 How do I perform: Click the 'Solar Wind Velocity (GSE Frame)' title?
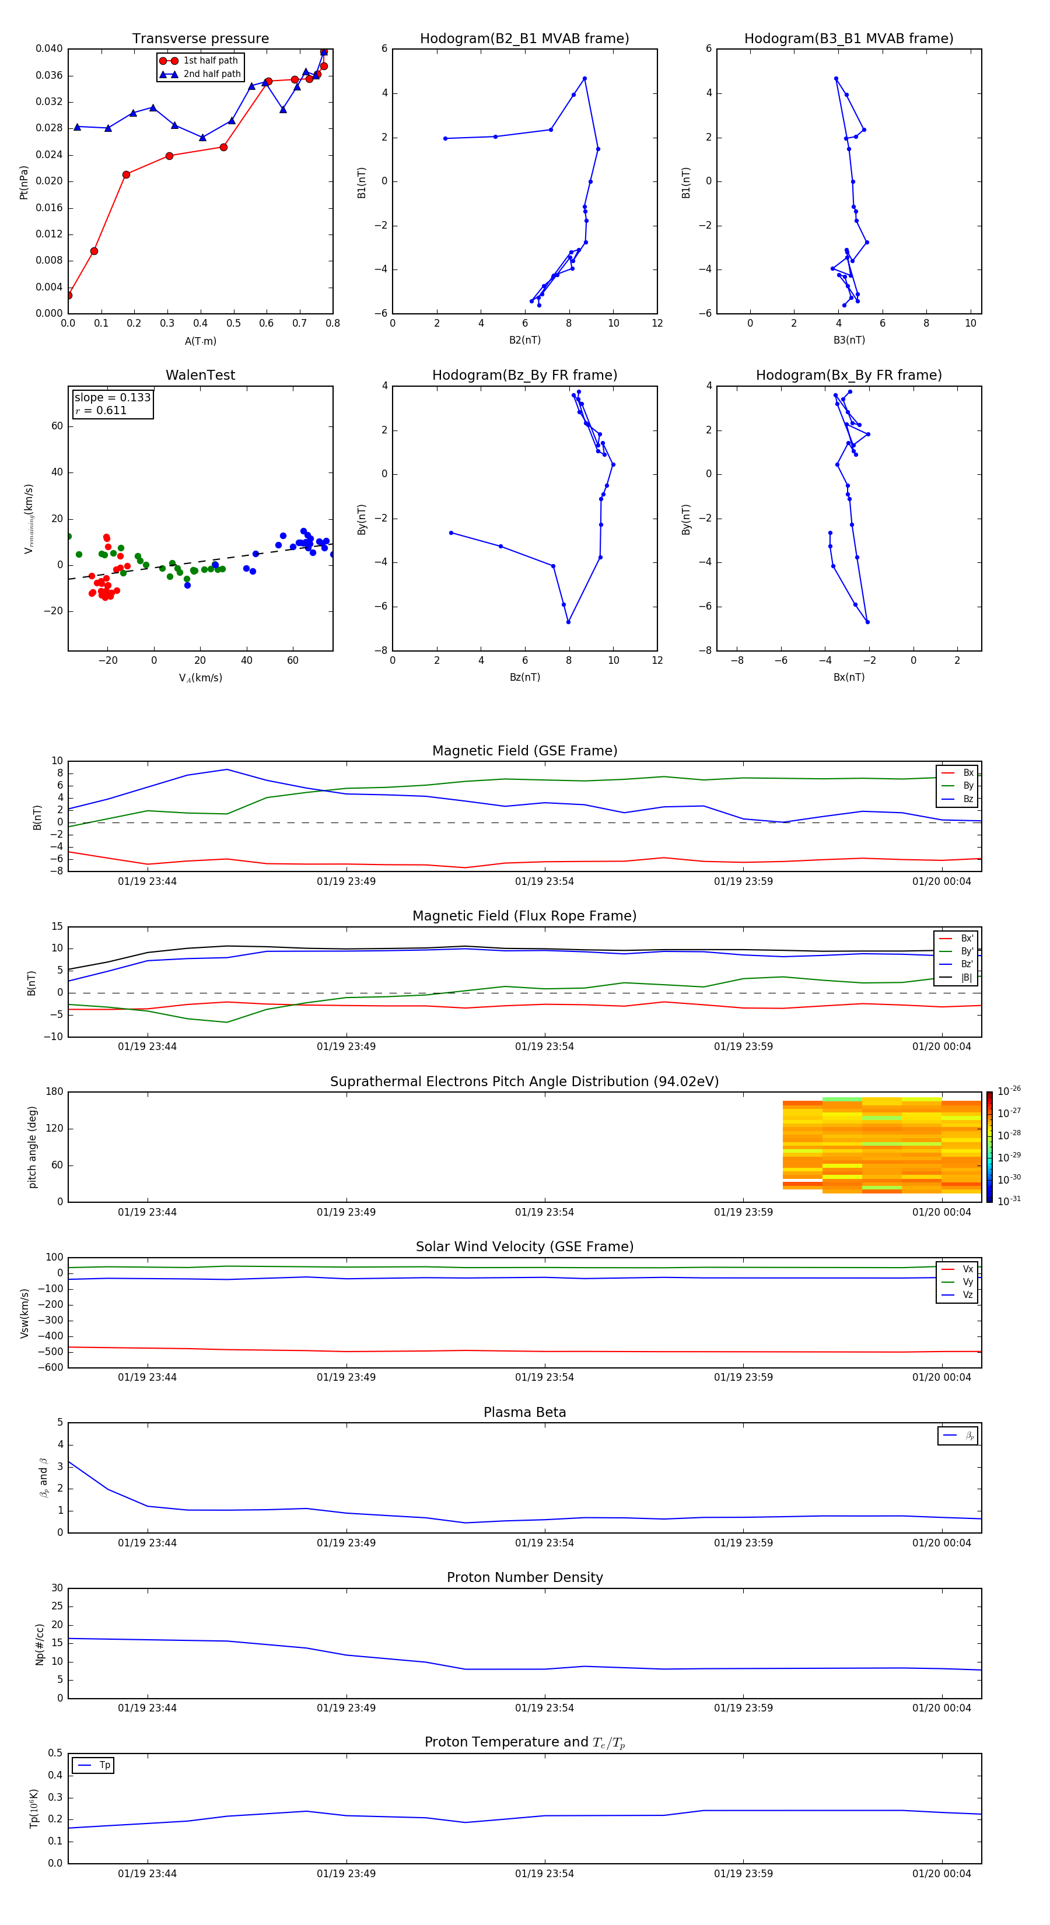coord(524,1247)
